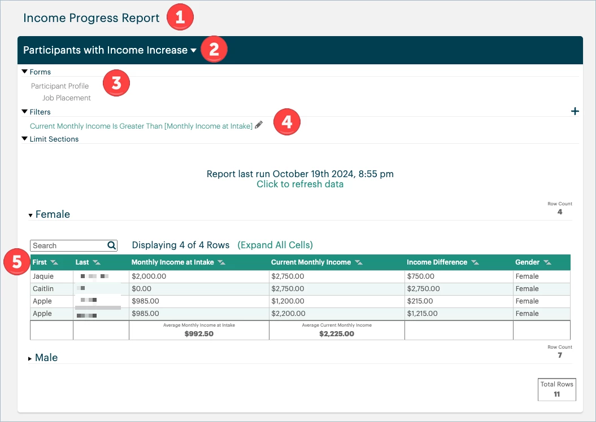Click the Female row count 4
Image resolution: width=596 pixels, height=422 pixels.
click(560, 212)
